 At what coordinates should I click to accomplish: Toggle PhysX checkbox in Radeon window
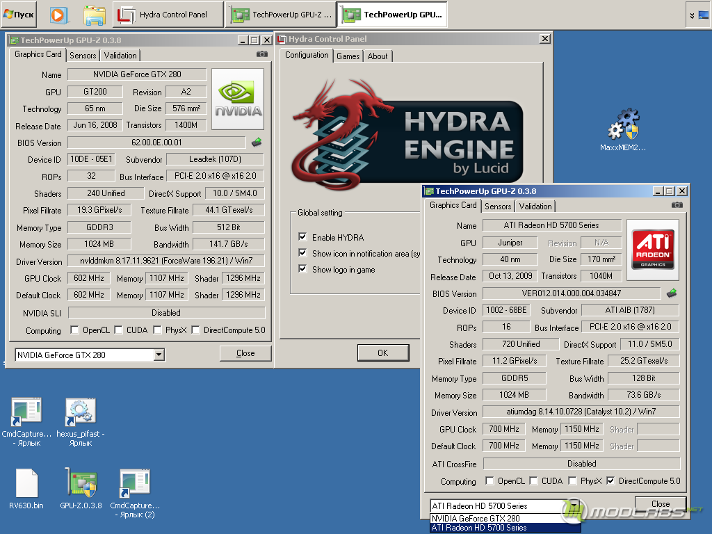tap(573, 480)
